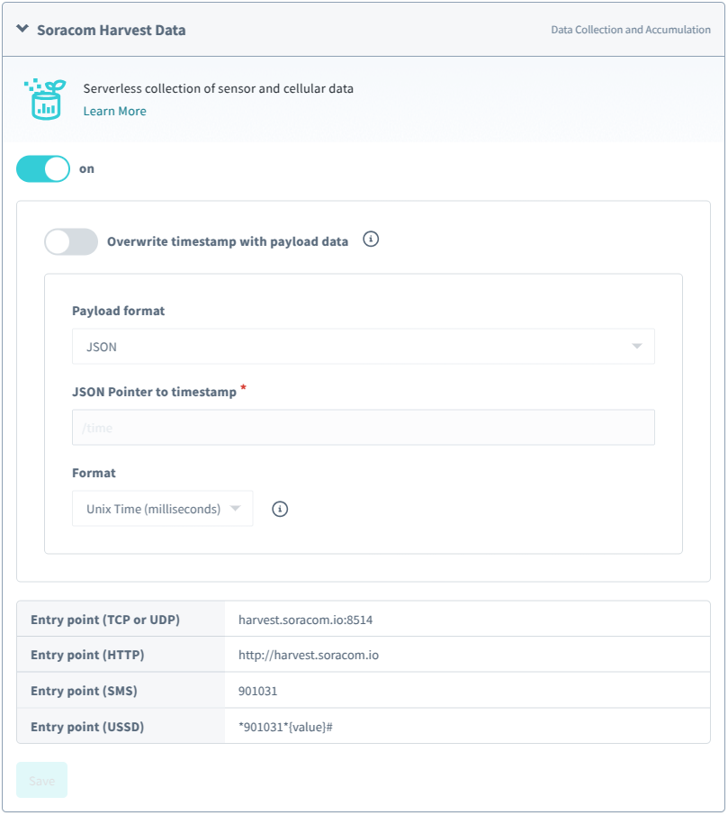Open the Payload format JSON dropdown
Image resolution: width=728 pixels, height=815 pixels.
pyautogui.click(x=363, y=346)
